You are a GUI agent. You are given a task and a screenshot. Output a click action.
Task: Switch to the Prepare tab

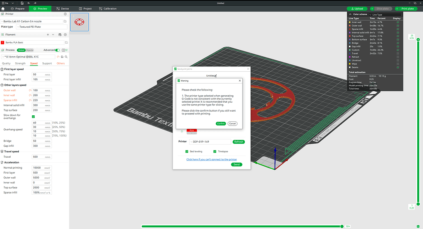(x=18, y=9)
